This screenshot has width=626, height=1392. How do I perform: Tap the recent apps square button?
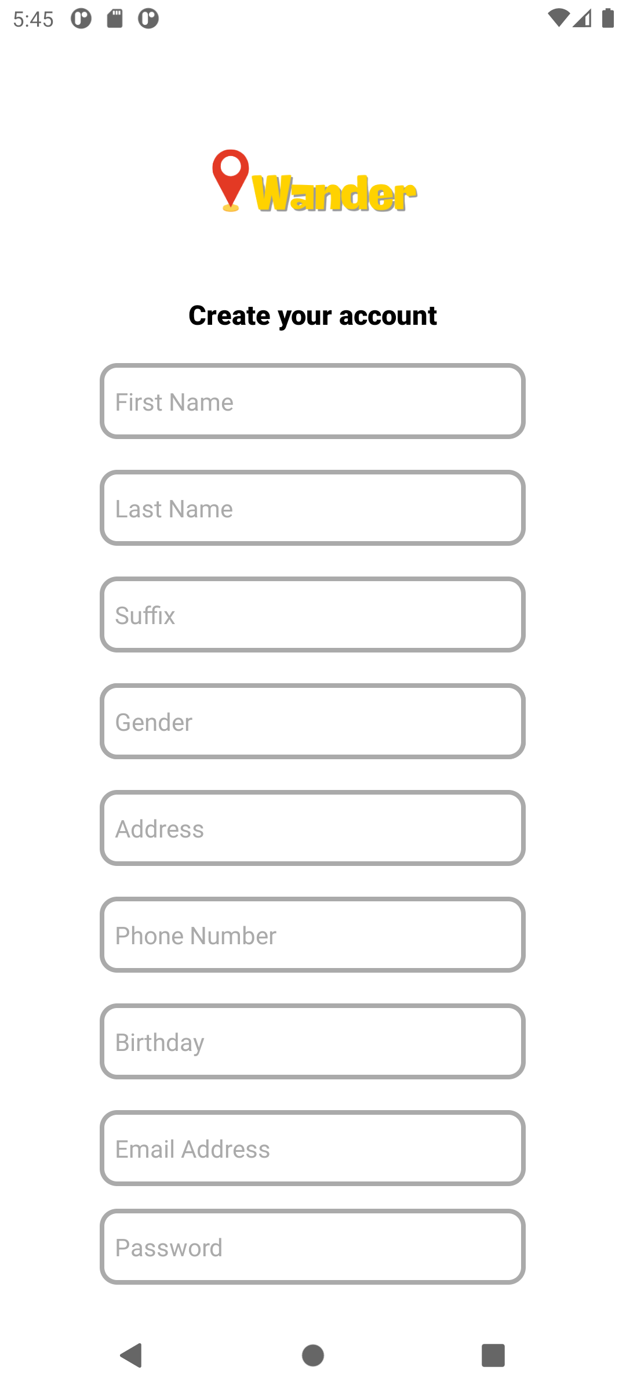tap(493, 1355)
